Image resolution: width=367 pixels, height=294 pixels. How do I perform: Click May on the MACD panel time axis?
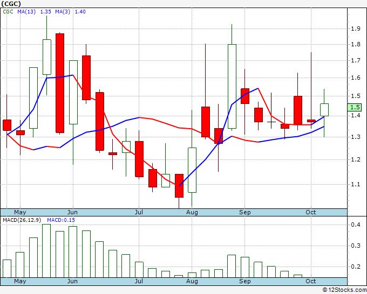tap(20, 281)
